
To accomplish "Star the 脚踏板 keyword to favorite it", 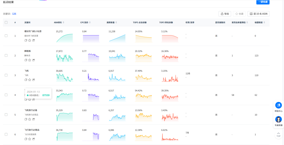I will 30,60.
